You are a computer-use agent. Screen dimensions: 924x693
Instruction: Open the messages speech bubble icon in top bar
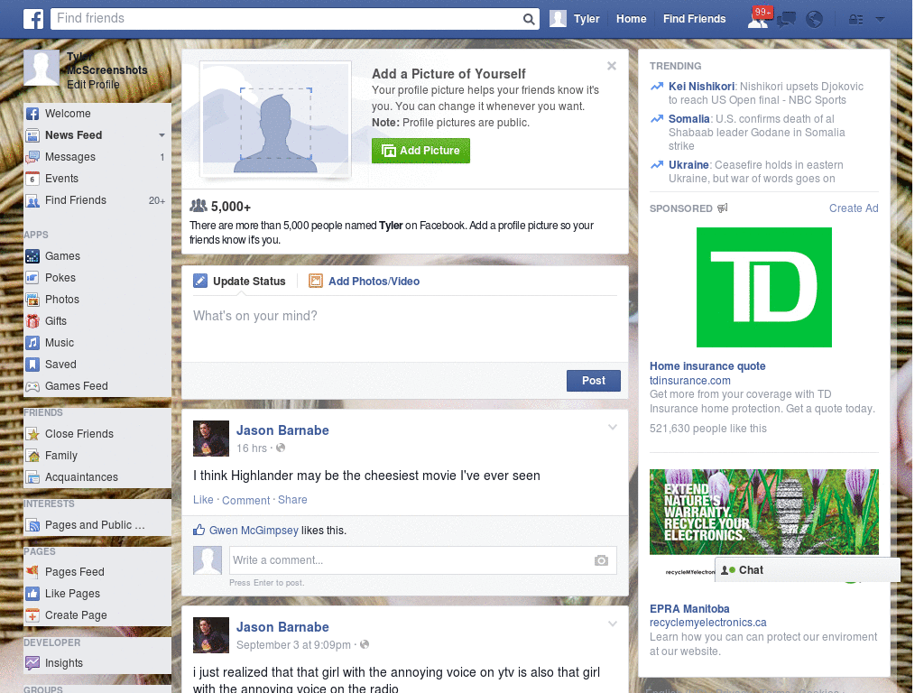(x=786, y=20)
